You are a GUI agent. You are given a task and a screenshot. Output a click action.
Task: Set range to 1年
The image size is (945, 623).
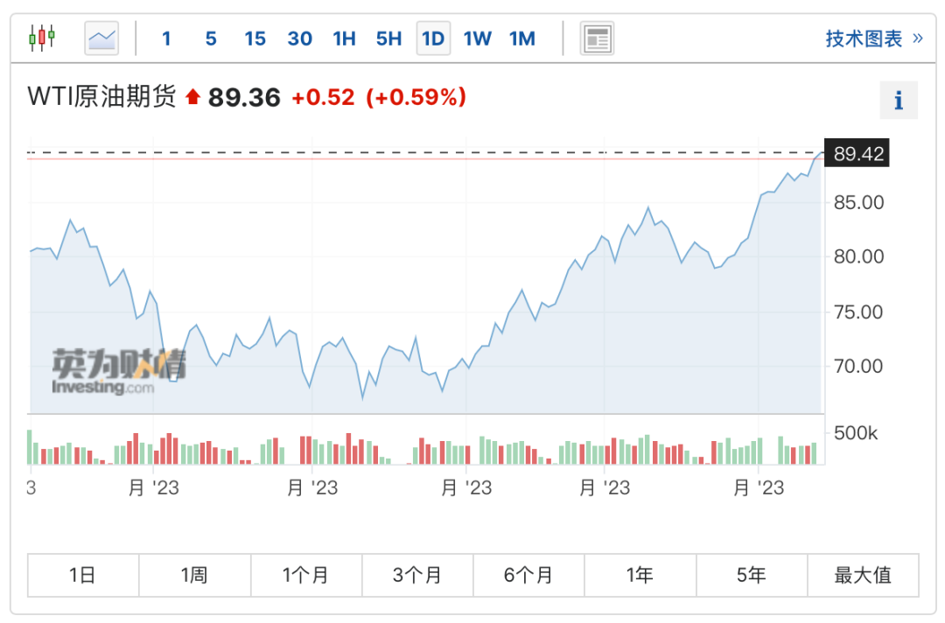[x=640, y=576]
